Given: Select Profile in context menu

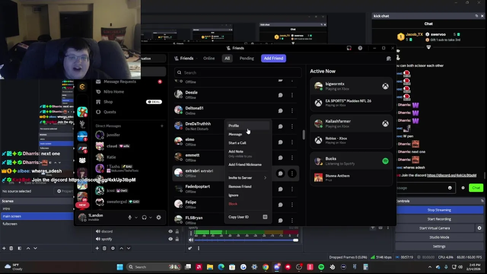Looking at the screenshot, I should (x=247, y=126).
